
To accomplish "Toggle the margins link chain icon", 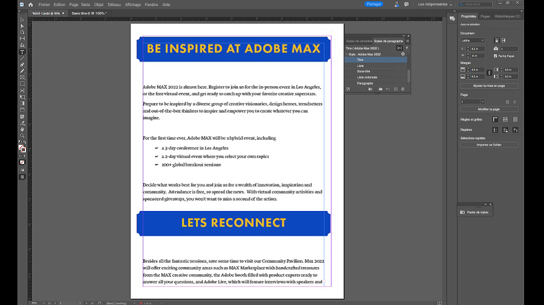I will [489, 73].
